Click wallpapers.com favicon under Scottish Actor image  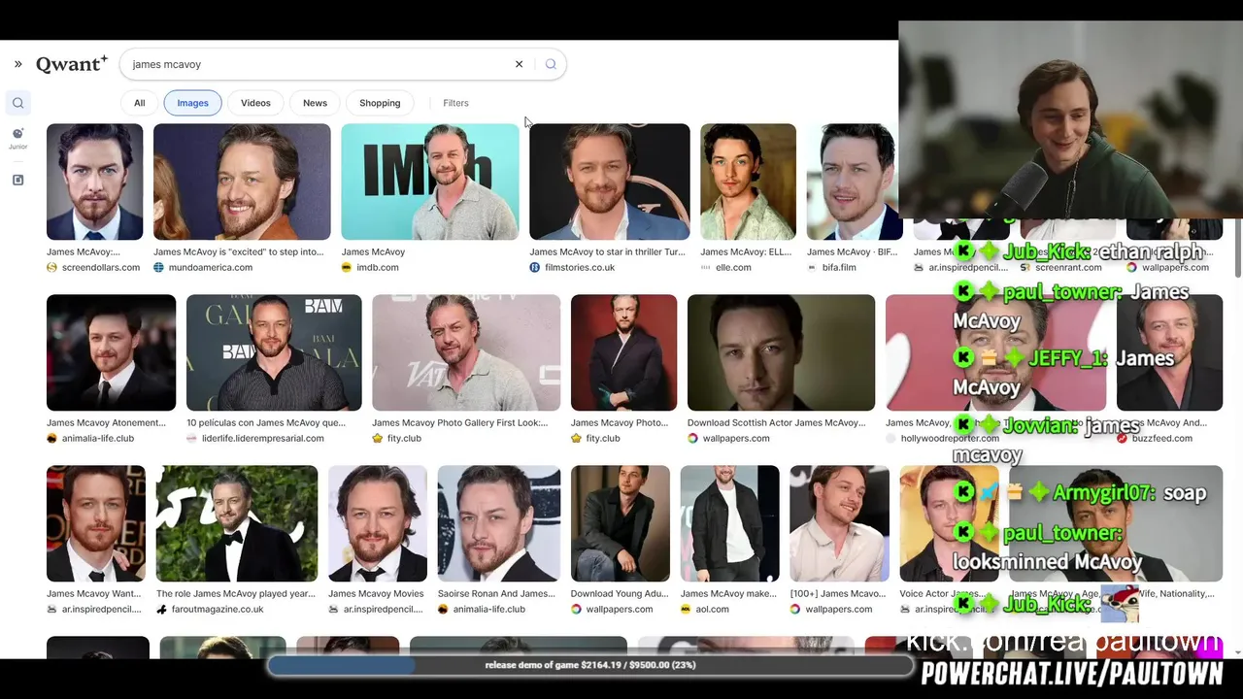pyautogui.click(x=693, y=439)
